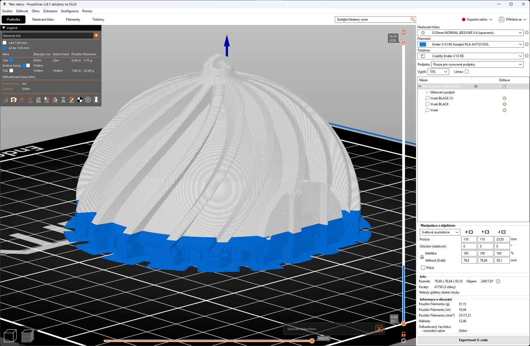Screen dimensions: 530x346
Task: Open the Podpěry supports dropdown
Action: (477, 64)
